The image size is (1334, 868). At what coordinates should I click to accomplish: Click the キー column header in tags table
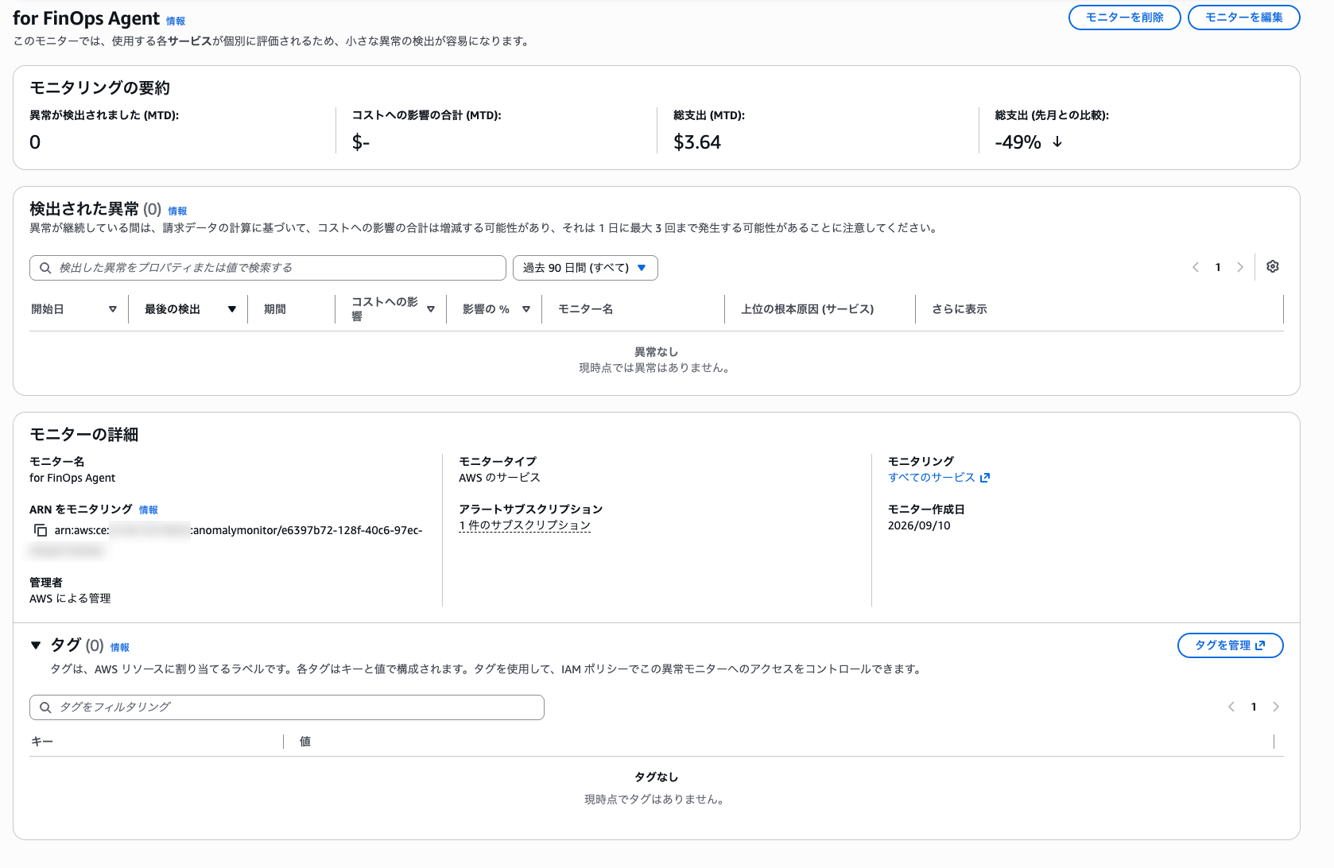pyautogui.click(x=42, y=742)
